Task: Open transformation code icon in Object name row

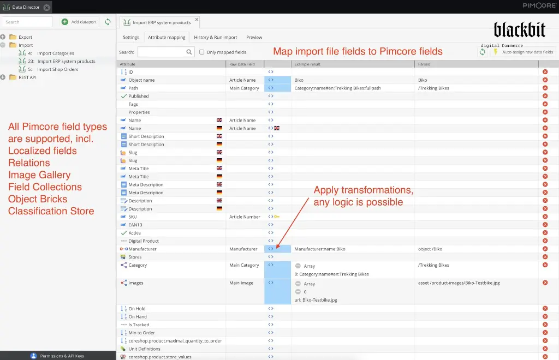Action: (x=271, y=80)
